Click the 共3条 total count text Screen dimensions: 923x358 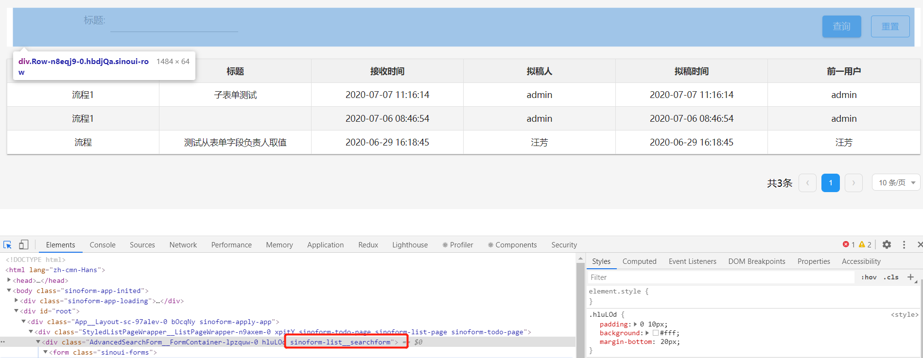(780, 183)
